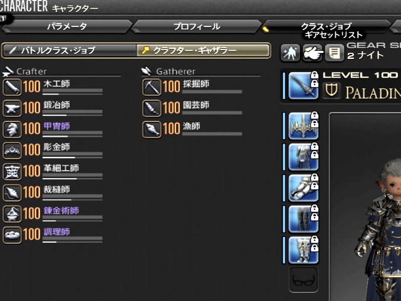The image size is (401, 301).
Task: Choose the Armorer (甲冑師) helmet icon
Action: pyautogui.click(x=12, y=130)
